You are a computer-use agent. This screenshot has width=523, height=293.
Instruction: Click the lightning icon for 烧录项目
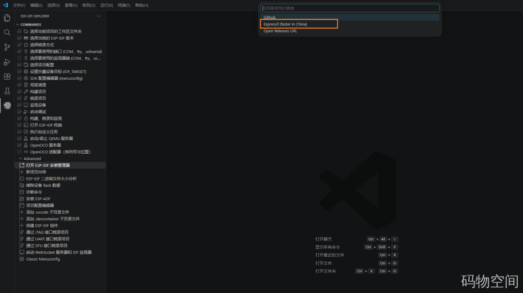click(x=26, y=98)
